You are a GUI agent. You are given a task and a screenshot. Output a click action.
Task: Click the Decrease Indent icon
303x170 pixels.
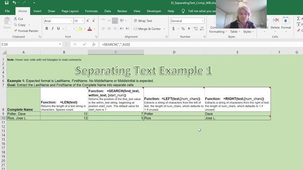point(122,28)
